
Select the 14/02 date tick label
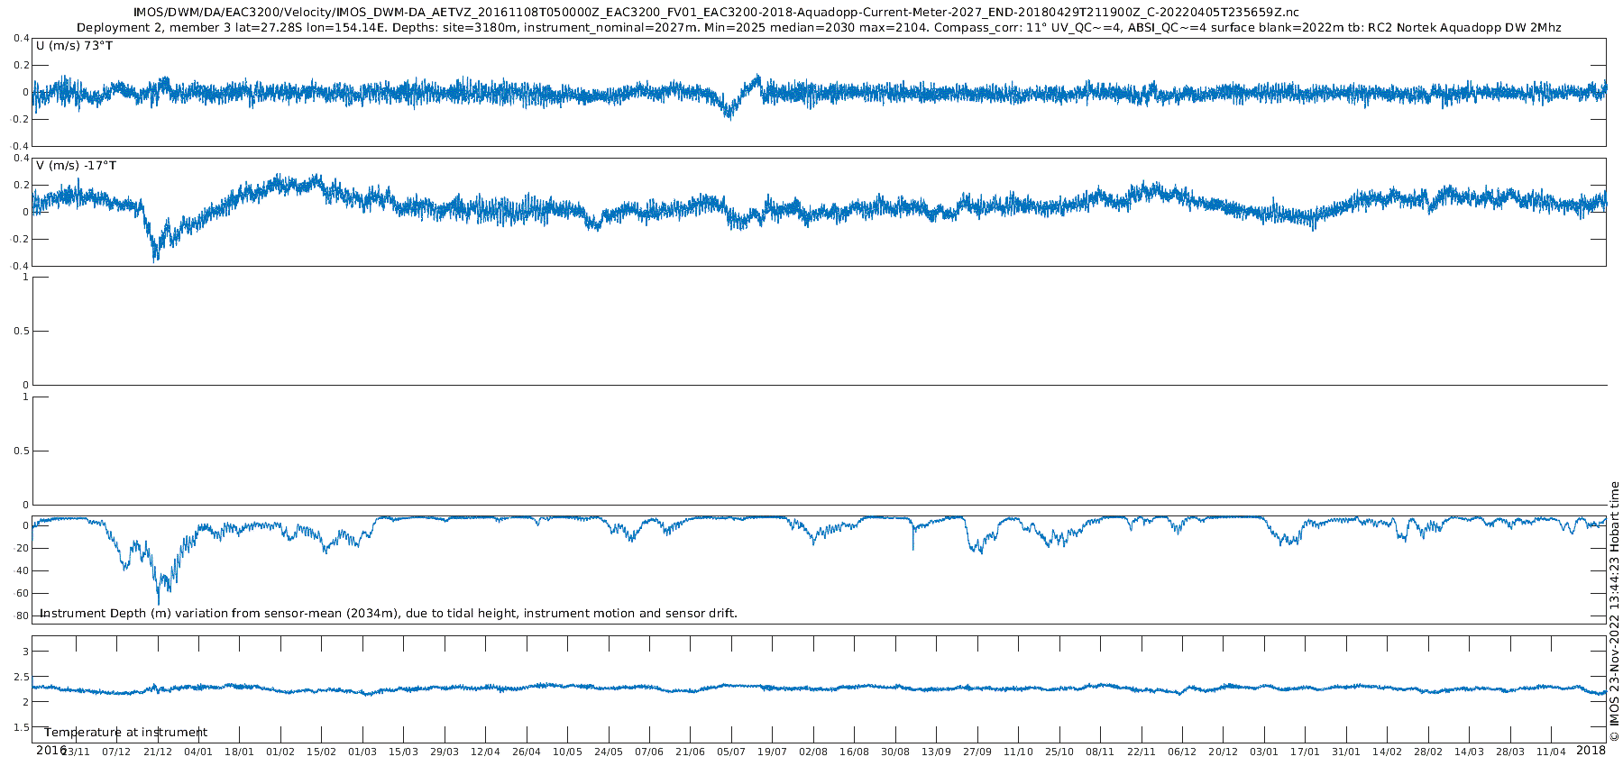click(x=1388, y=752)
